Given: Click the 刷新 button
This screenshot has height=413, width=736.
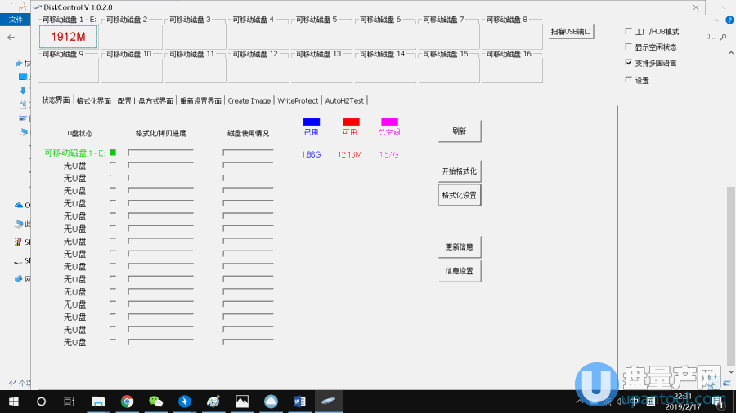Looking at the screenshot, I should pyautogui.click(x=459, y=131).
